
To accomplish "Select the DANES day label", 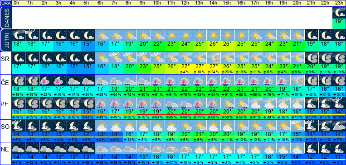I will point(6,18).
